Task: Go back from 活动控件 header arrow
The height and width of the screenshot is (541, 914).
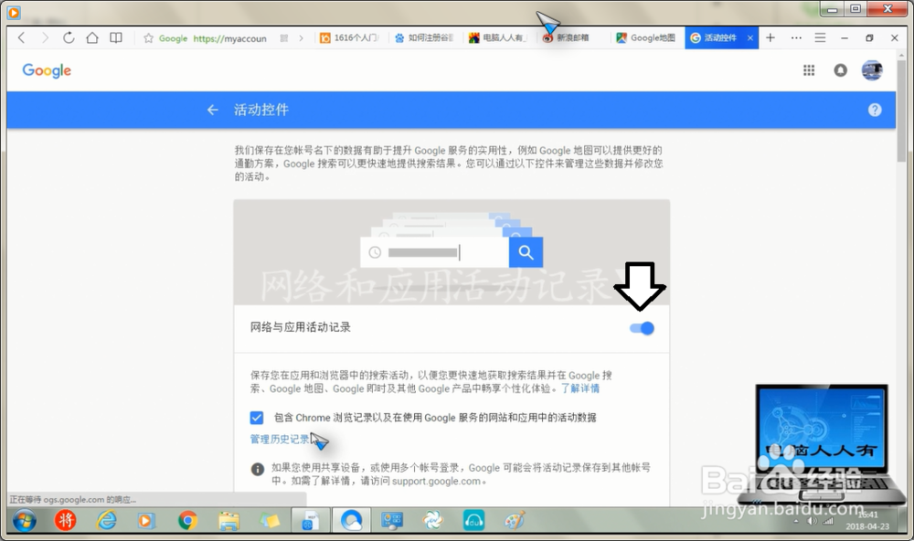Action: (213, 110)
